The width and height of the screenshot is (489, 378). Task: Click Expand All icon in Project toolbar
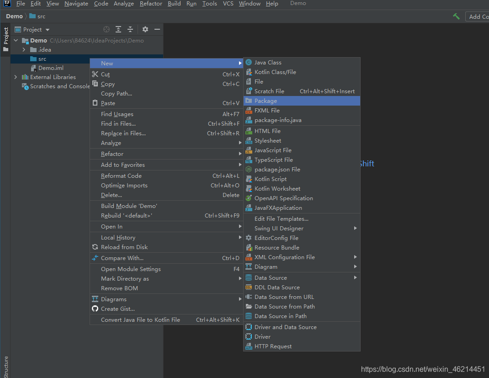tap(118, 29)
